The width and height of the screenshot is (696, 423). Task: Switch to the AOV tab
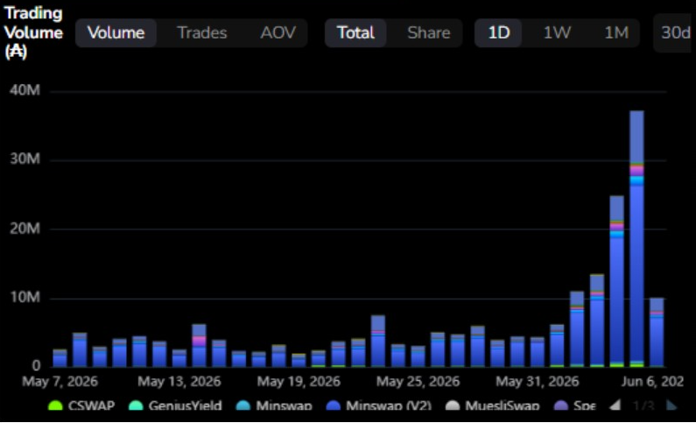click(x=278, y=33)
